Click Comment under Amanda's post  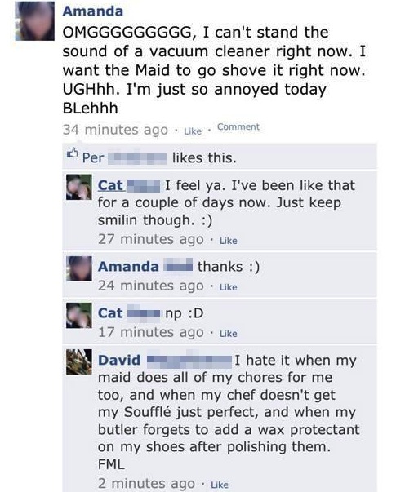[x=238, y=126]
